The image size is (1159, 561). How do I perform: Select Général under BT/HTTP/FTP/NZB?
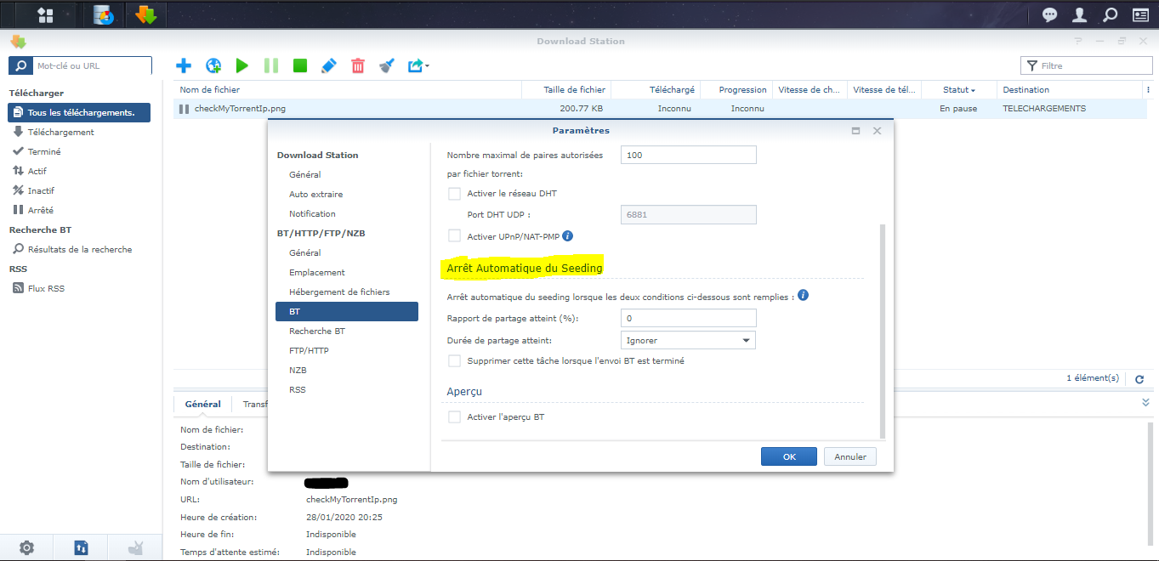[304, 253]
